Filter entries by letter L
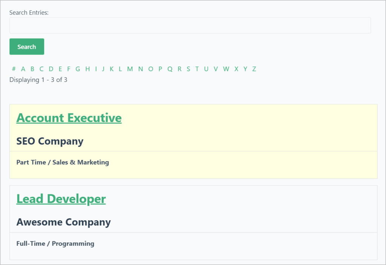Screen dimensions: 386x265 coord(120,69)
